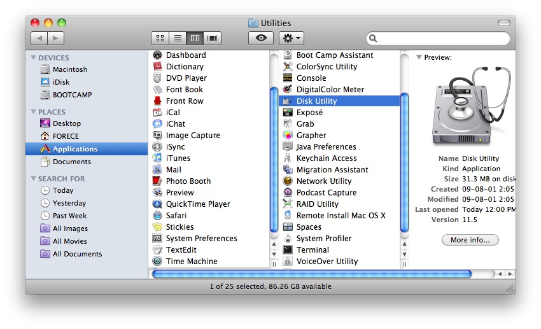Select the Dictionary app icon

pyautogui.click(x=157, y=67)
